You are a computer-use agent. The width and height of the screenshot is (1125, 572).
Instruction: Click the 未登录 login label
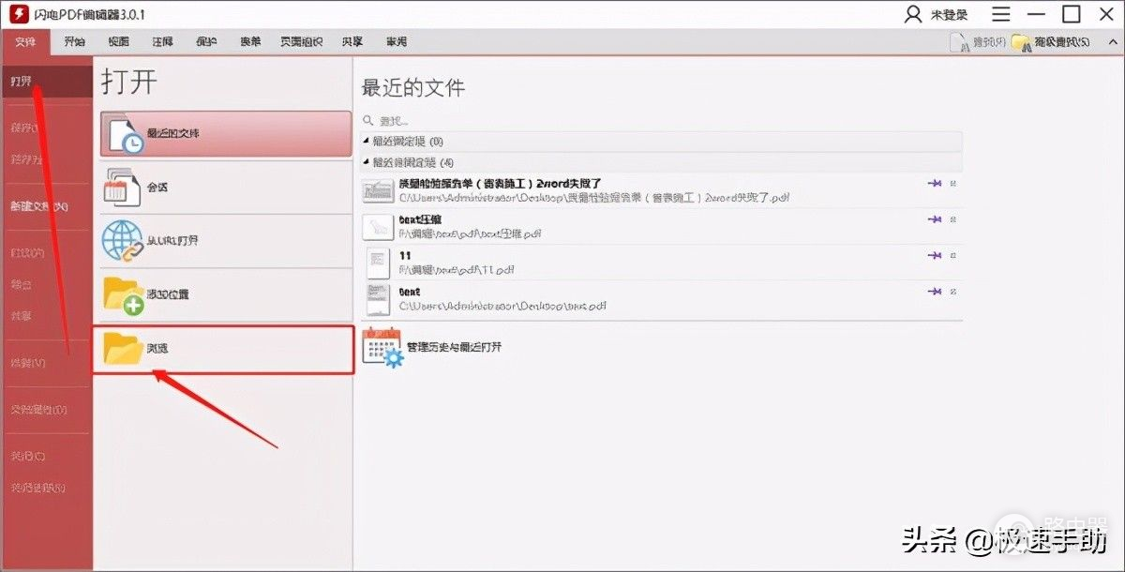click(949, 16)
